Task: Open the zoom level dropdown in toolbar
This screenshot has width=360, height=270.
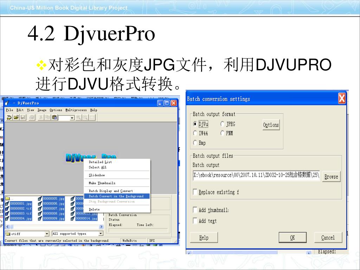Action: tap(72, 118)
